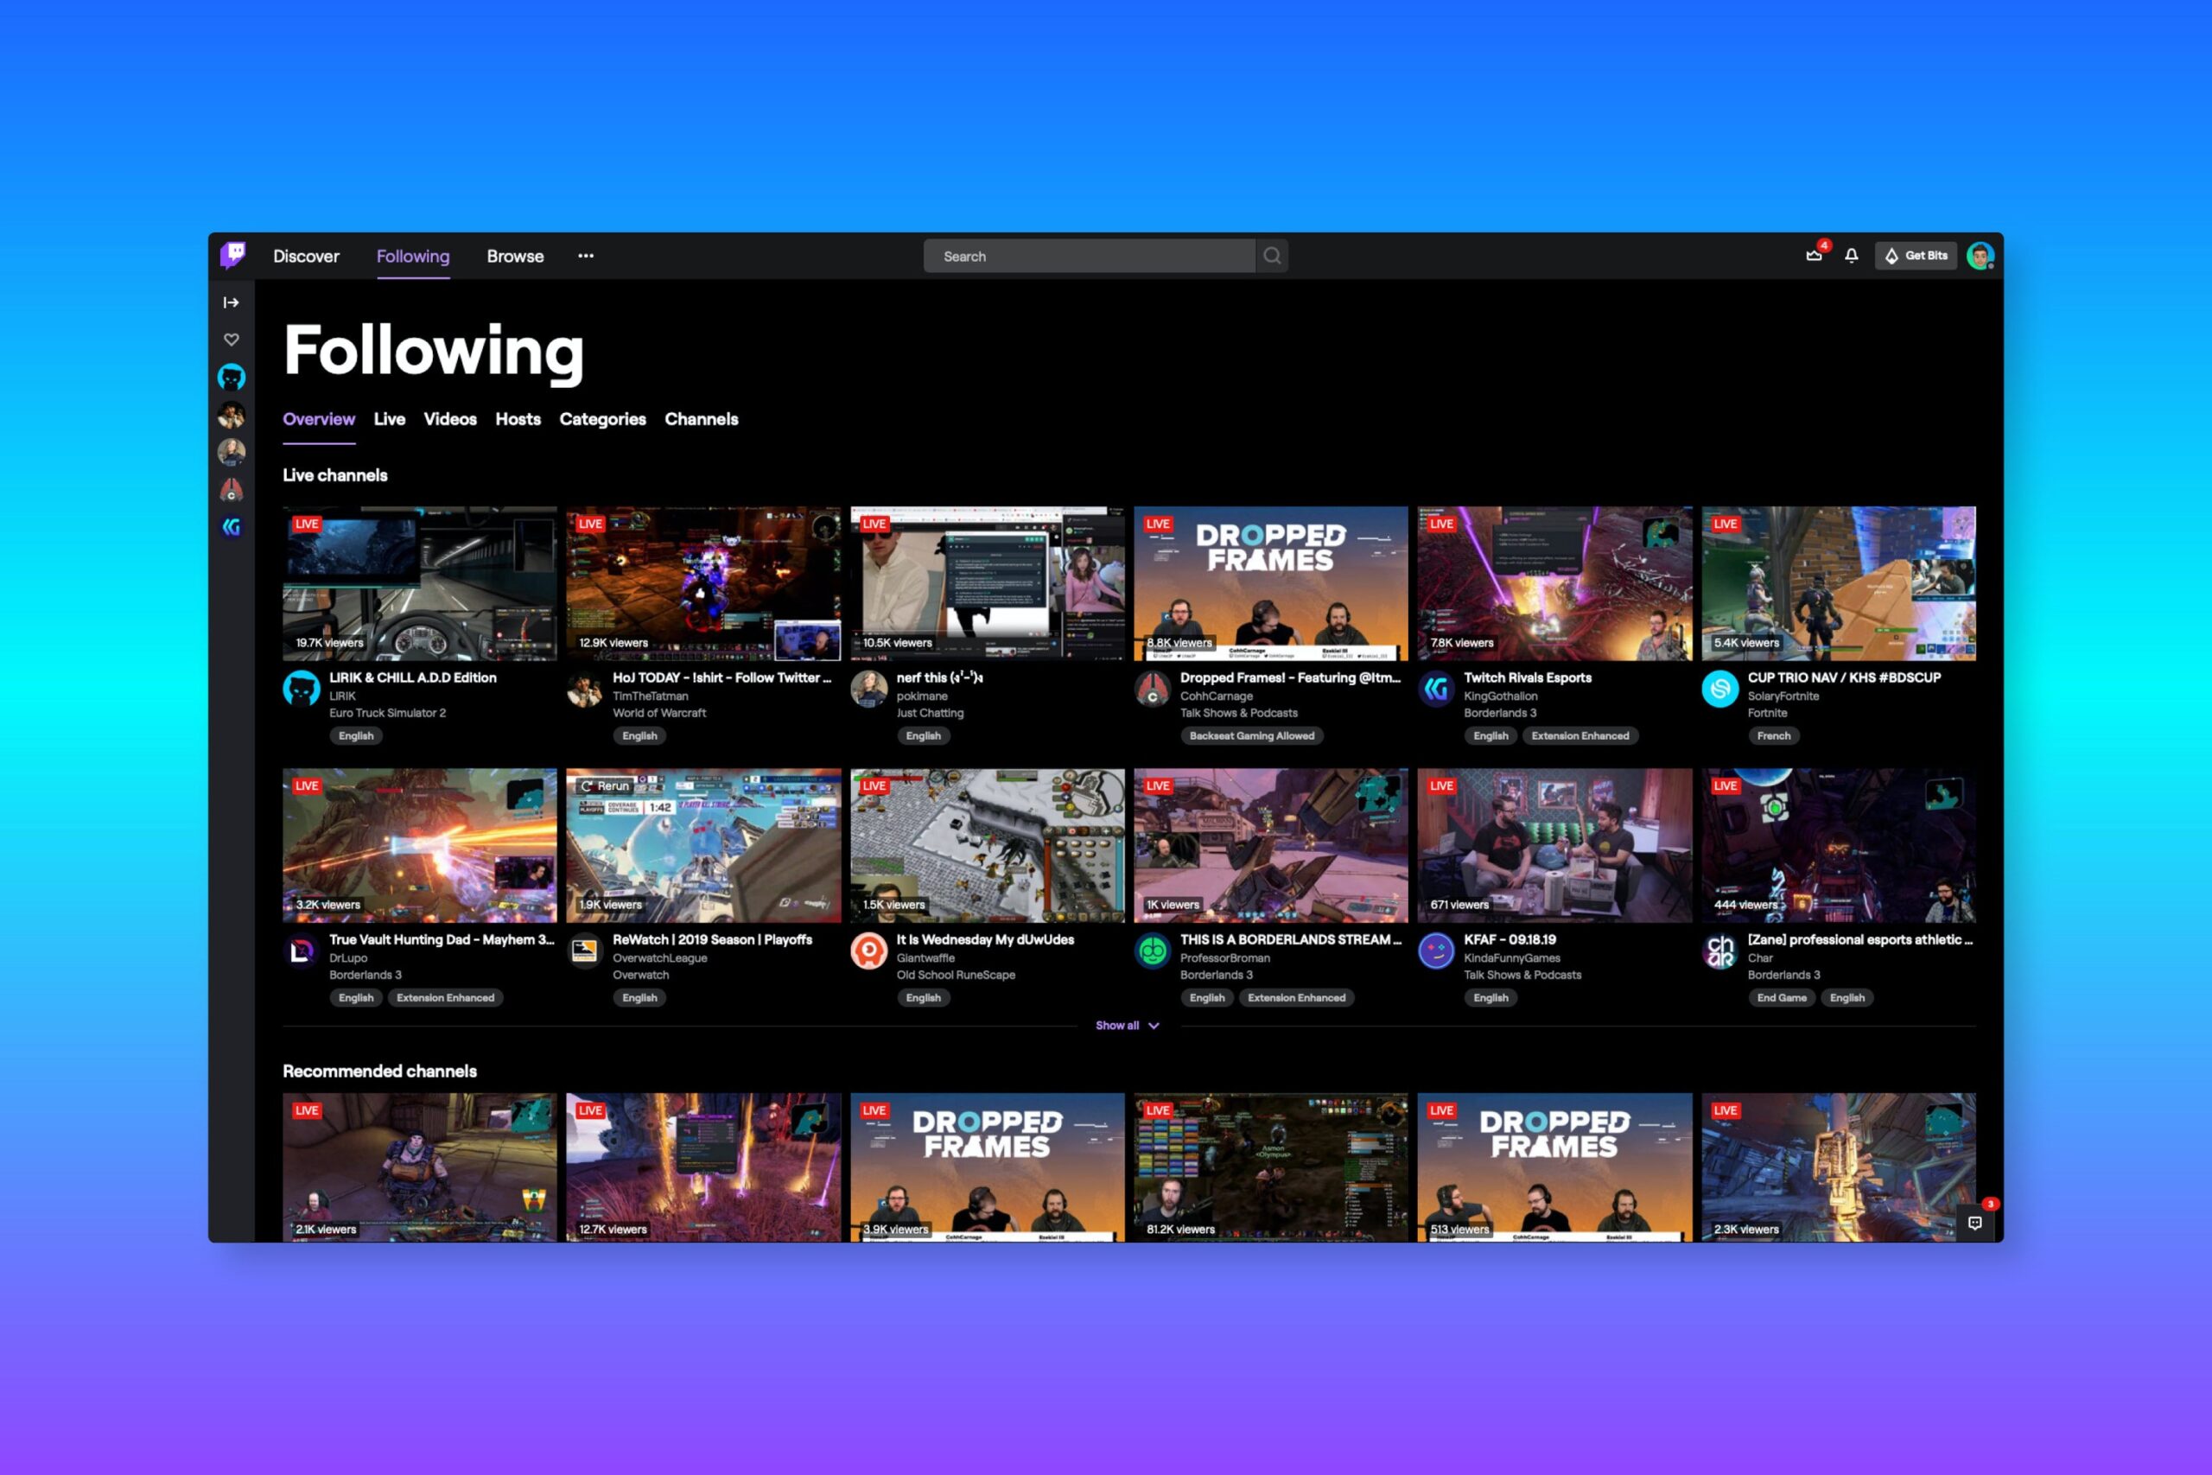Open LIRIK & CHILL A.D.D Edition title
The image size is (2212, 1475).
pyautogui.click(x=413, y=677)
